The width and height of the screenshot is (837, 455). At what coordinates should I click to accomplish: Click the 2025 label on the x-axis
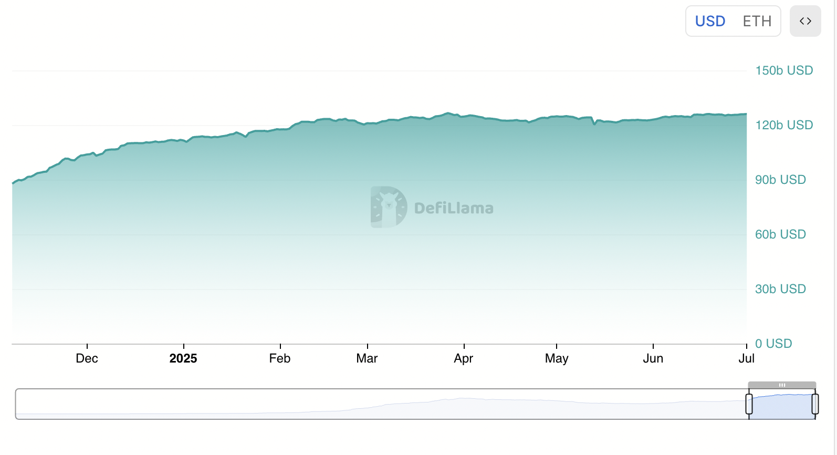click(183, 358)
